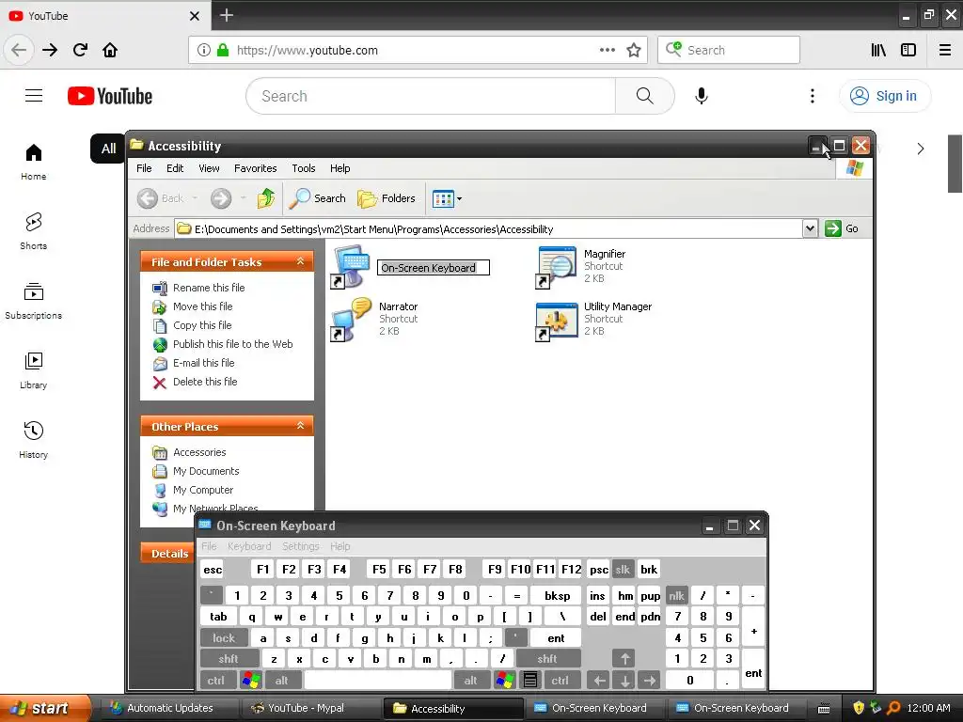
Task: Go to YouTube Shorts in sidebar
Action: coord(33,231)
